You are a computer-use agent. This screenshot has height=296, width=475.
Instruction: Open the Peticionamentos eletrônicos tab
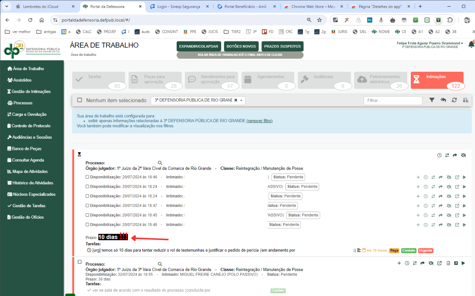381,80
